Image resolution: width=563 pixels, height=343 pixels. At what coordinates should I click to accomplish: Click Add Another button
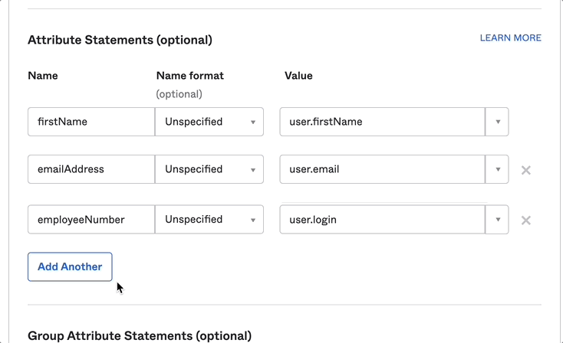[x=70, y=266]
